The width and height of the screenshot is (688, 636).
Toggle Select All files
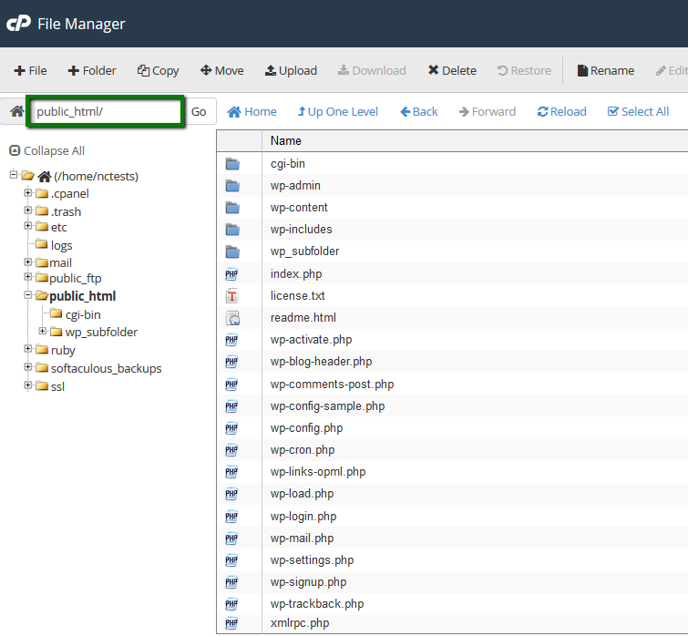[638, 111]
